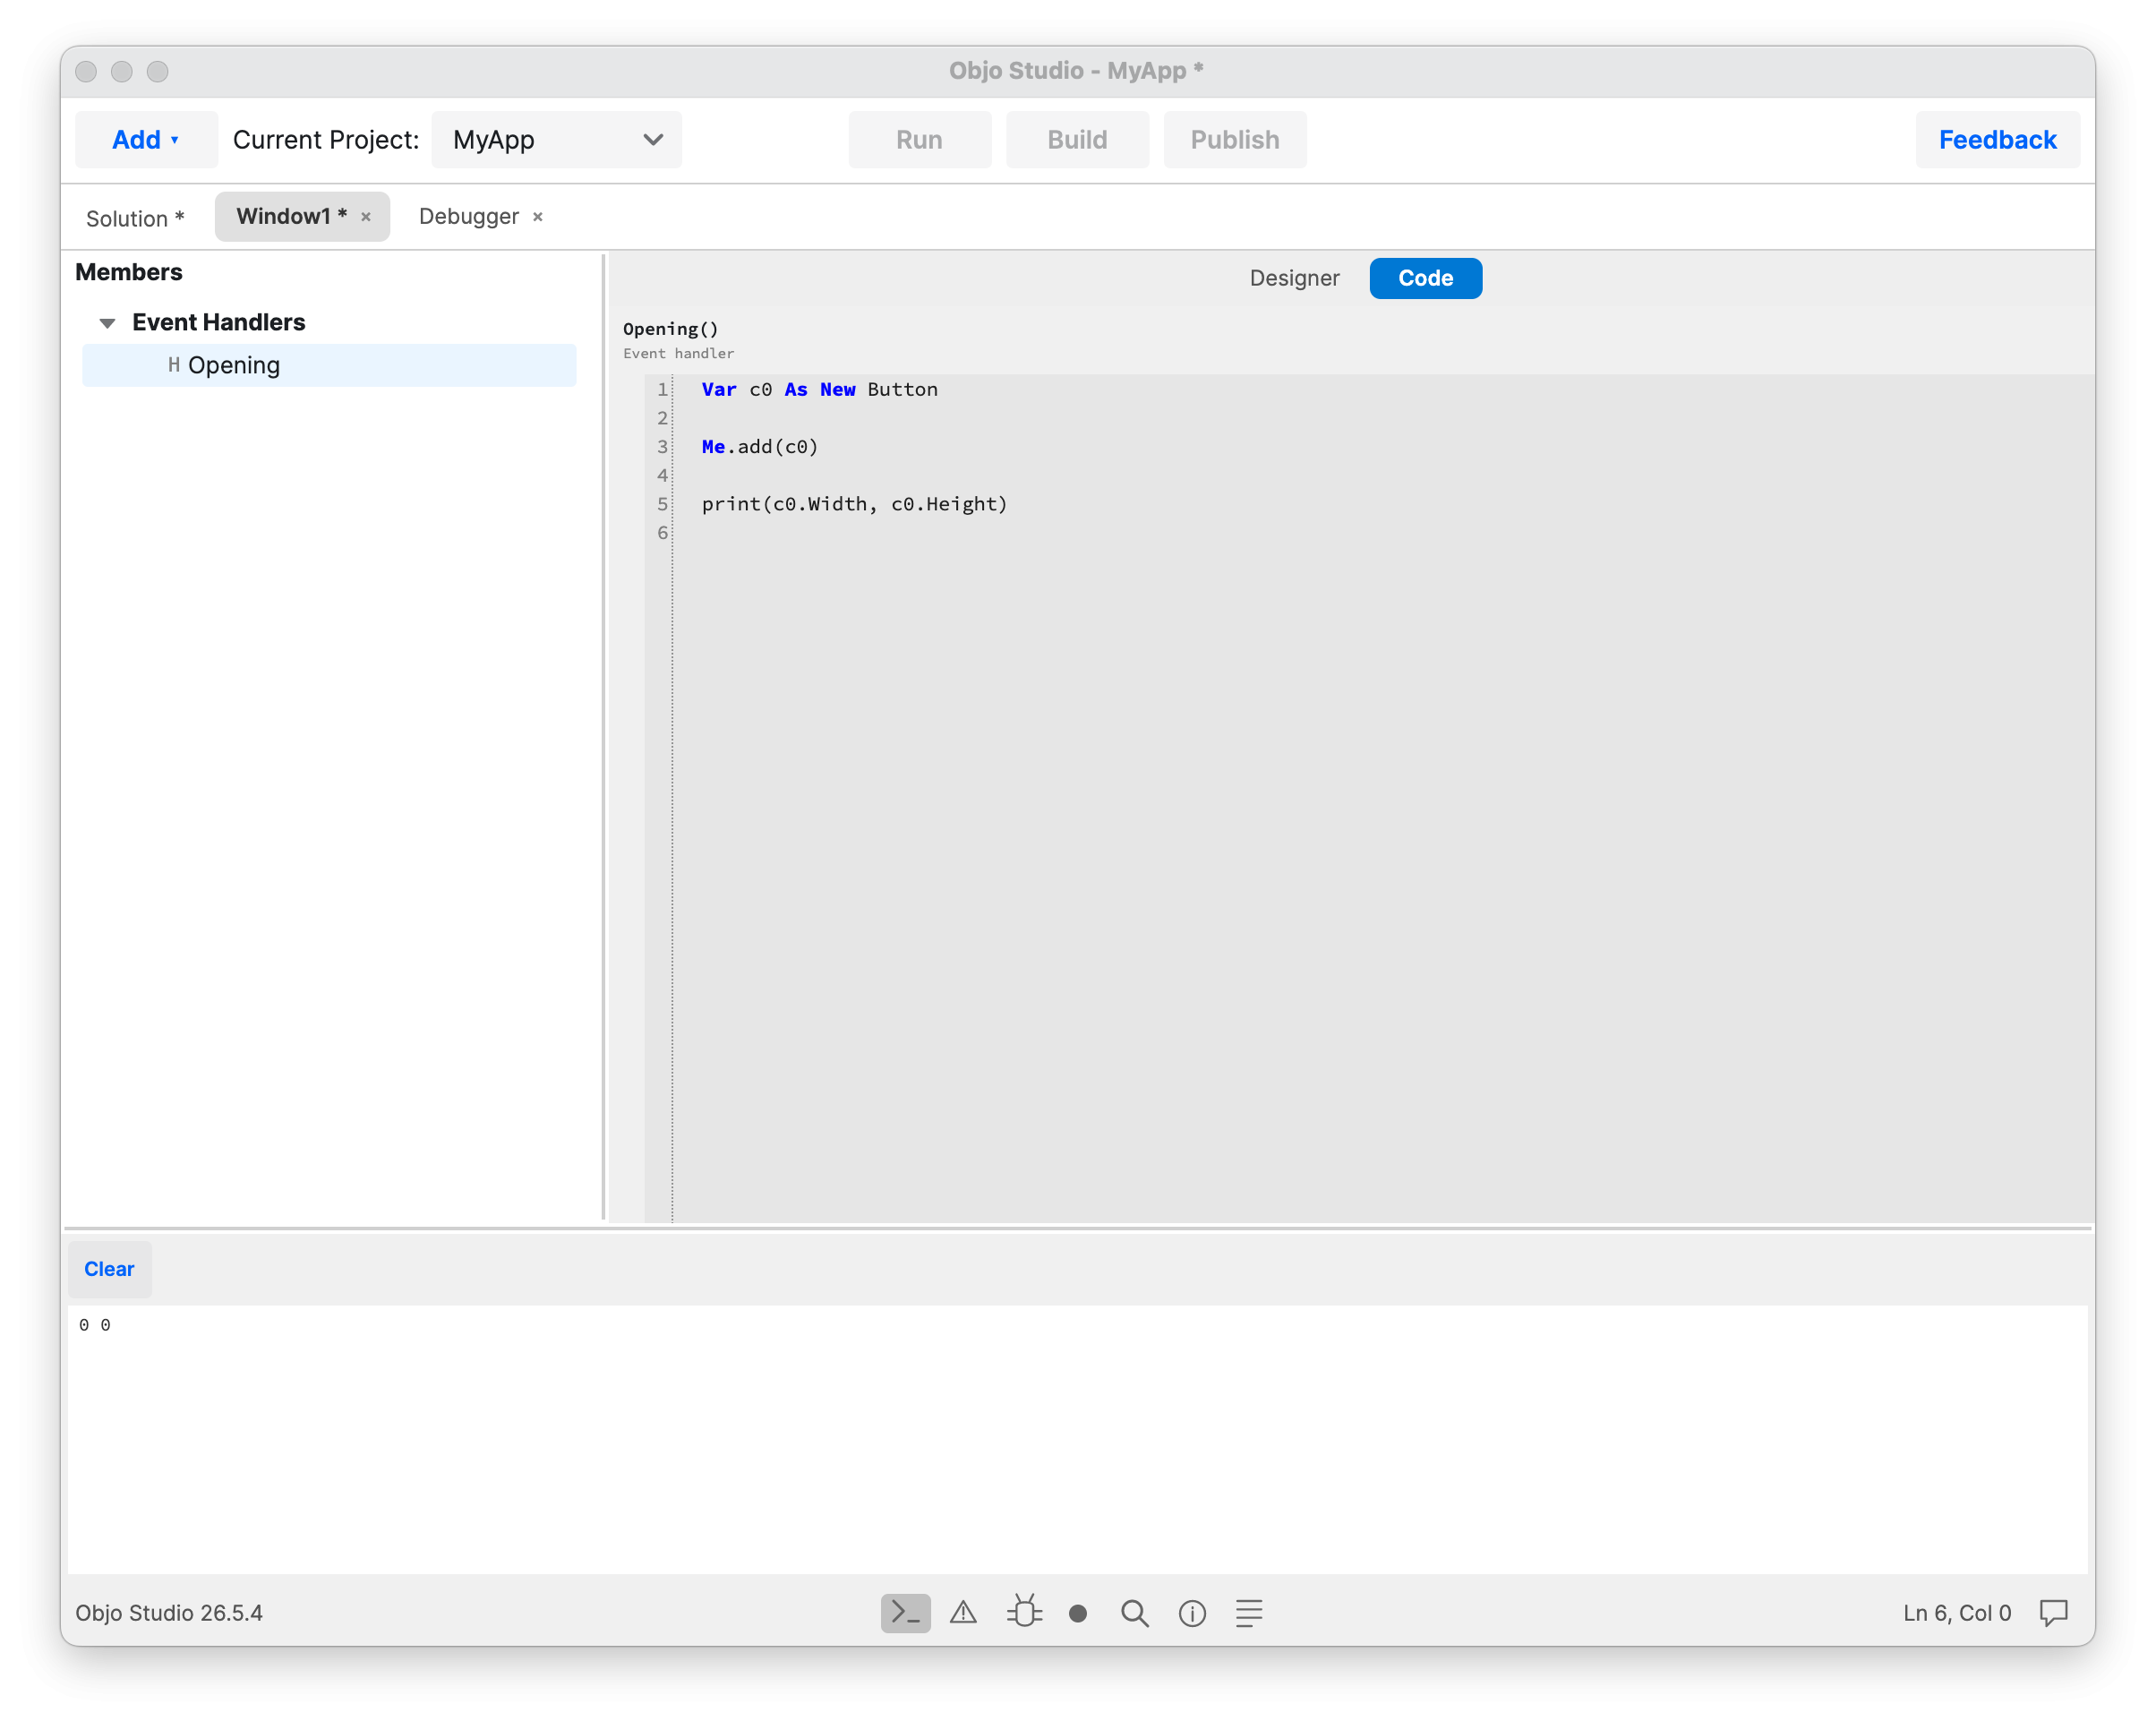The height and width of the screenshot is (1721, 2156).
Task: Click the 'Opening()' method header
Action: [671, 329]
